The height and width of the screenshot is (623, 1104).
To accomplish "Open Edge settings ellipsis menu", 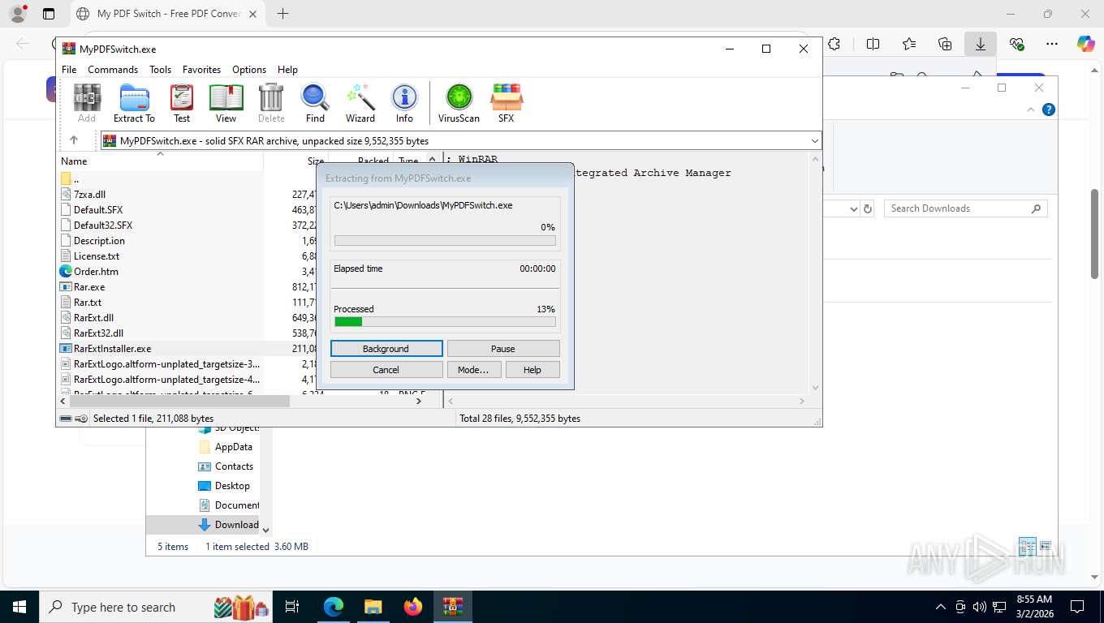I will pyautogui.click(x=1051, y=44).
